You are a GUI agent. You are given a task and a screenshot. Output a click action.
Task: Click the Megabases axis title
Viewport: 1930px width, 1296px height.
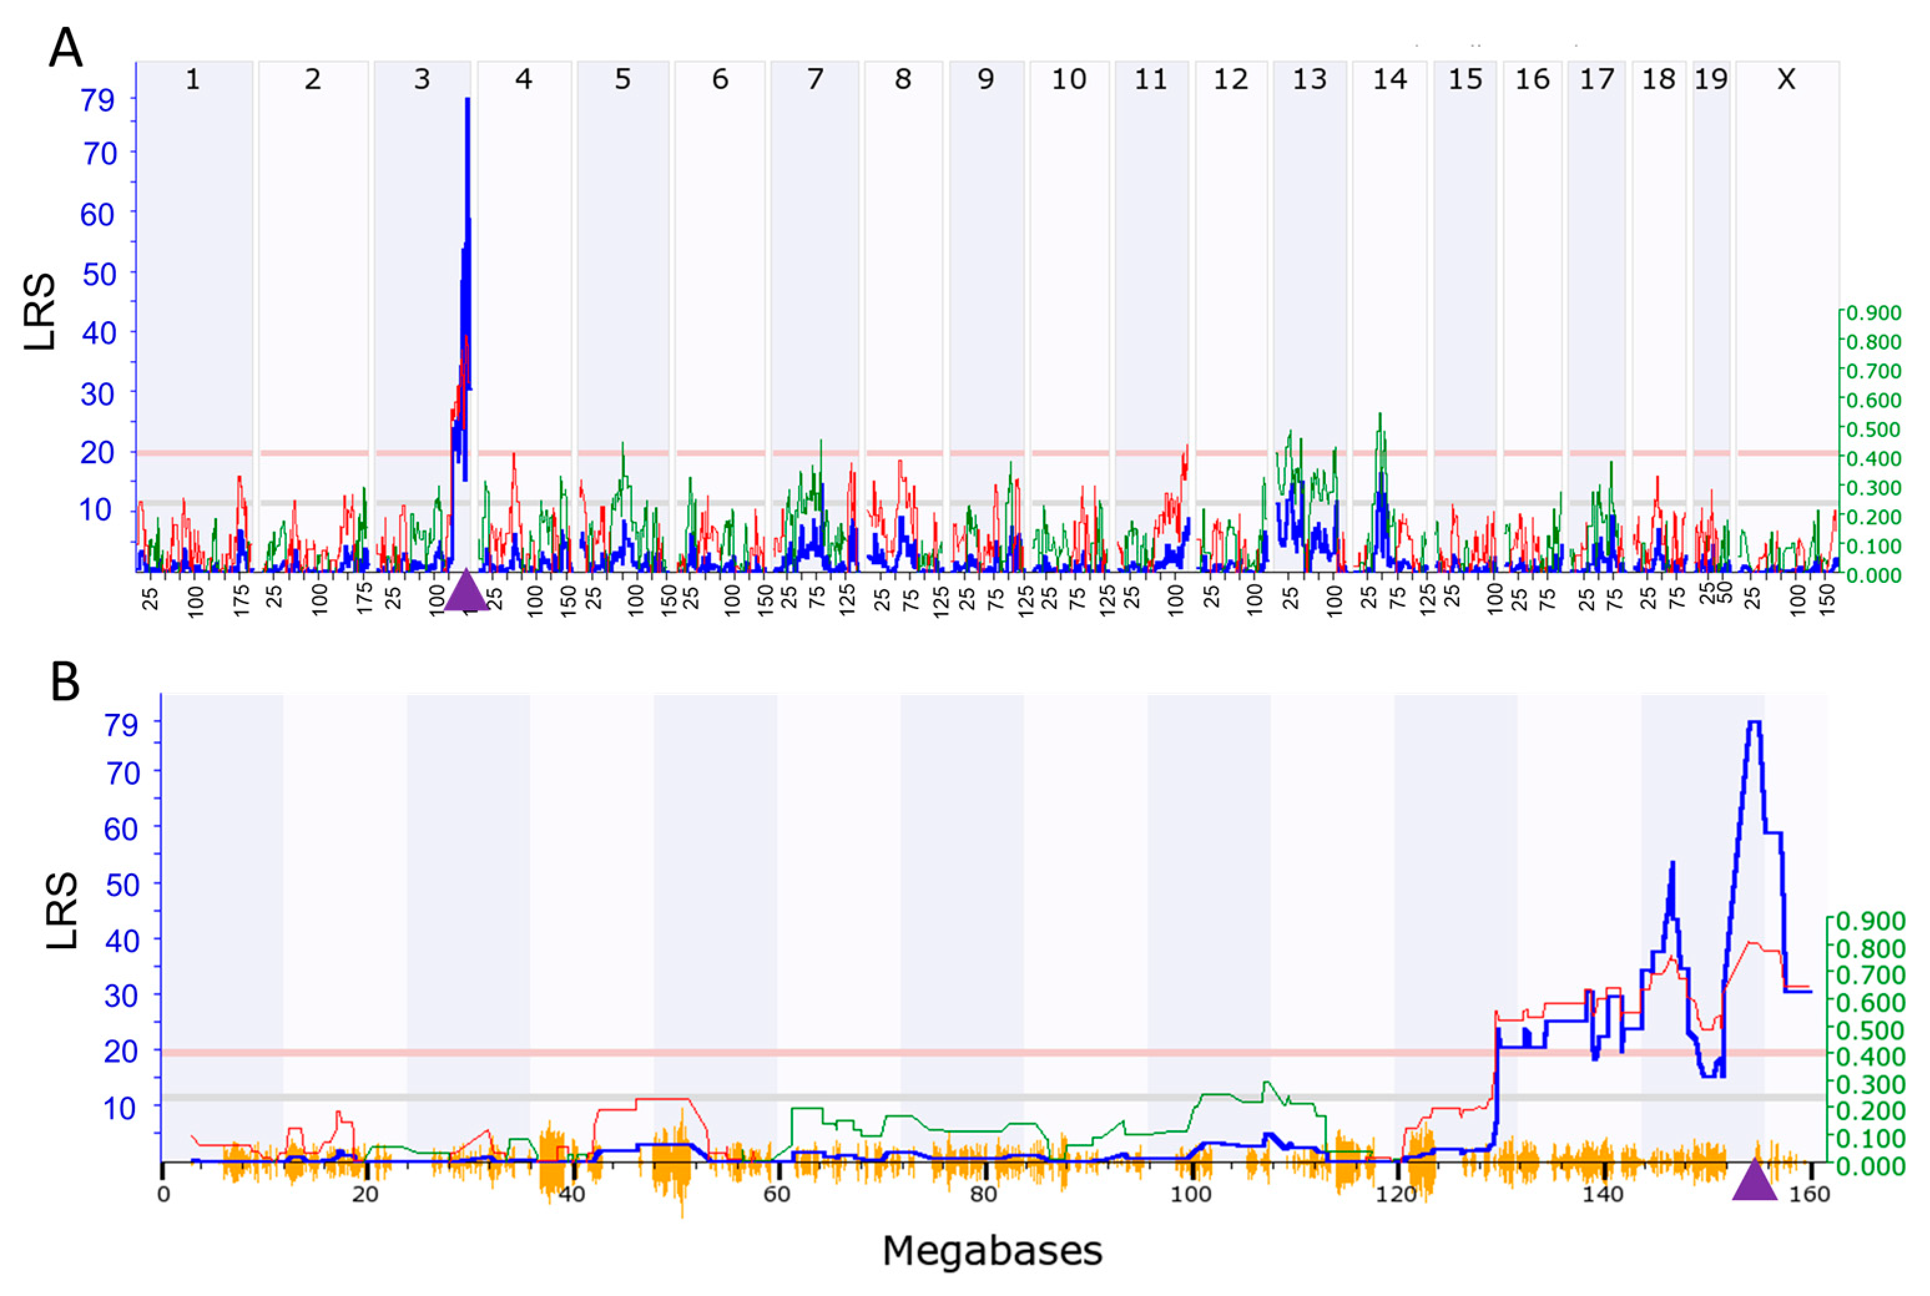tap(992, 1251)
